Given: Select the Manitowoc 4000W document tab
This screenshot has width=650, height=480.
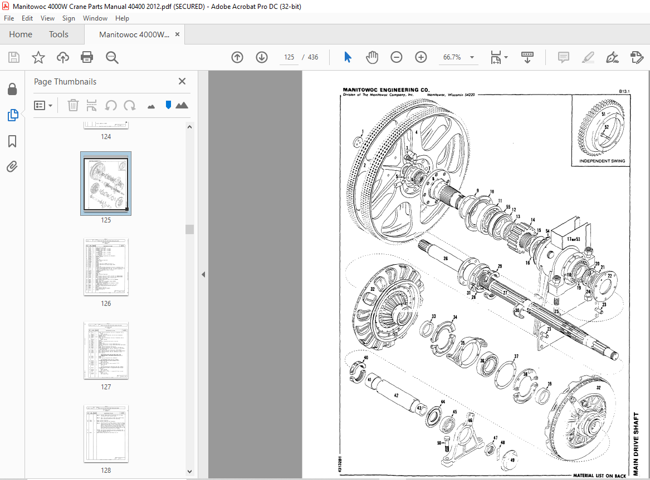Looking at the screenshot, I should [134, 34].
